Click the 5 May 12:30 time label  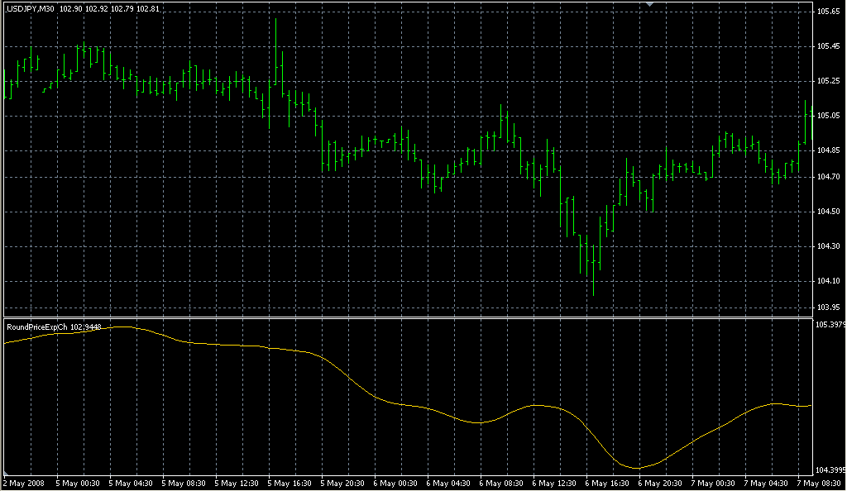[x=236, y=484]
